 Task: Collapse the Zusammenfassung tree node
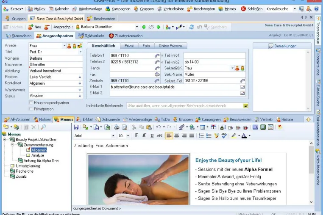pos(12,145)
